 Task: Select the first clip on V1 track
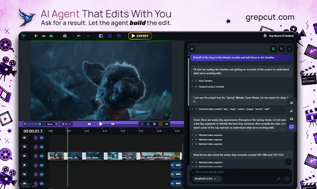pyautogui.click(x=57, y=156)
